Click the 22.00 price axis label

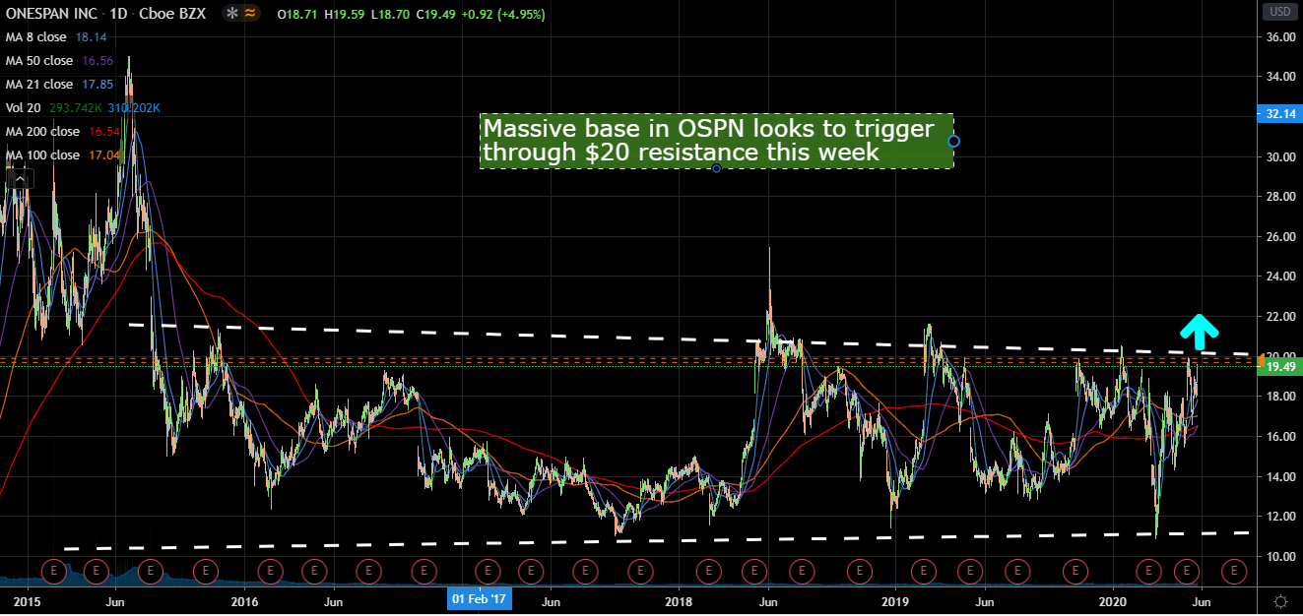click(x=1279, y=317)
